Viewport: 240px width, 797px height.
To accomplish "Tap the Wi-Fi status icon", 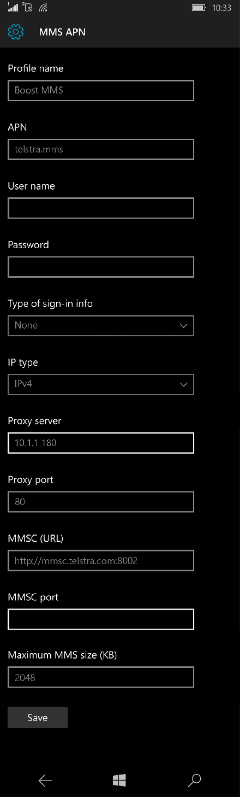I will 44,8.
